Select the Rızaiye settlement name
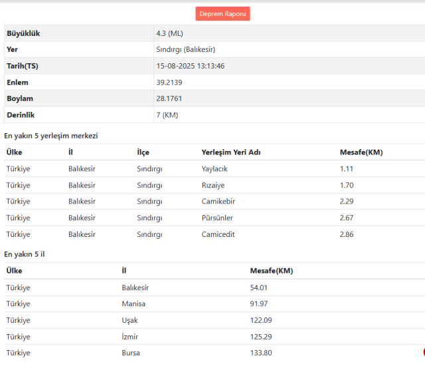Screen dimensions: 425x366 point(213,186)
